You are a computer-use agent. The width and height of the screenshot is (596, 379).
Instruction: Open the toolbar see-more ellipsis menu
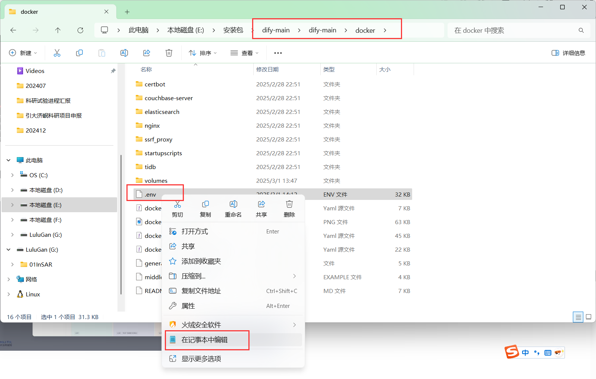[278, 53]
